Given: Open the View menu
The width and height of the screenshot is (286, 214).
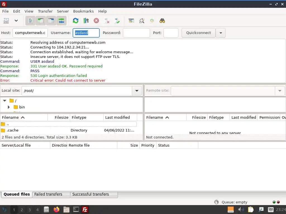Looking at the screenshot, I should coord(29,11).
